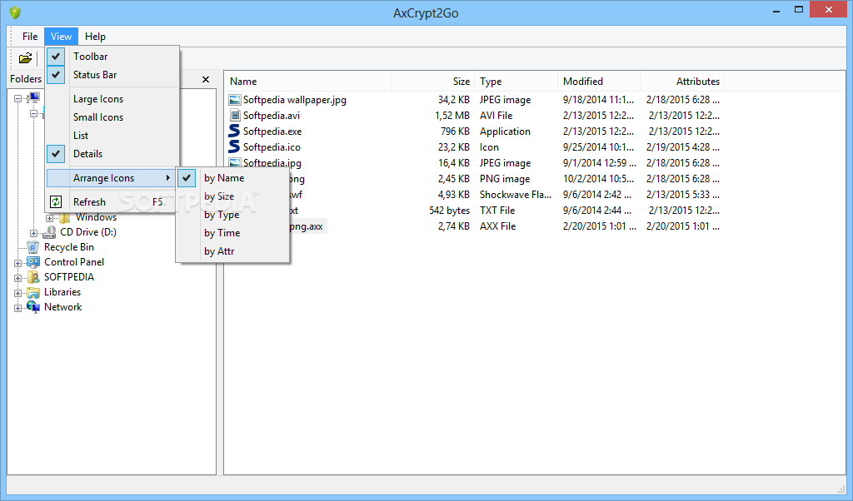Select List view
The width and height of the screenshot is (853, 501).
pyautogui.click(x=112, y=136)
